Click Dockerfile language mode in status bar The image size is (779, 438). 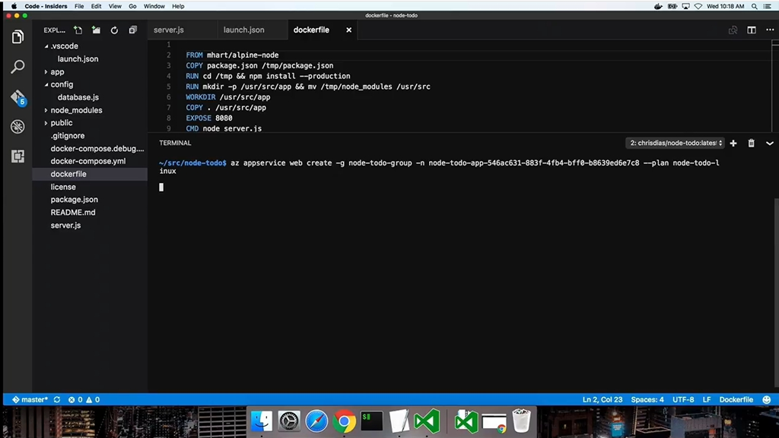(736, 399)
